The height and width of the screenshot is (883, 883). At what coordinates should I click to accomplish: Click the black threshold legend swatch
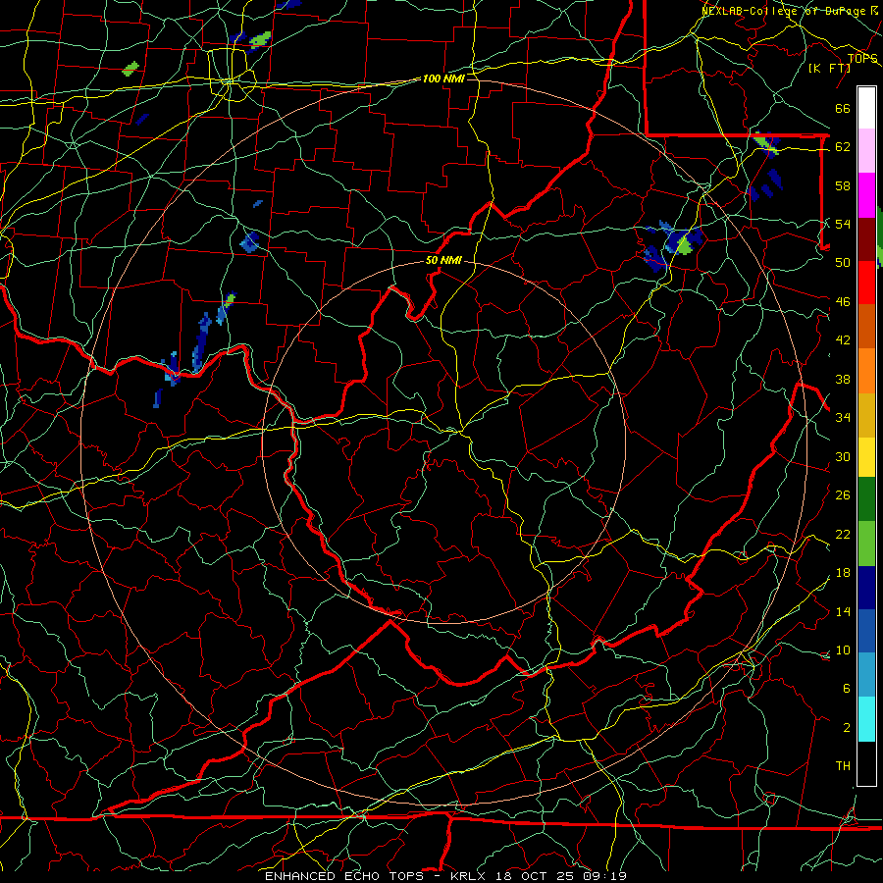point(866,763)
